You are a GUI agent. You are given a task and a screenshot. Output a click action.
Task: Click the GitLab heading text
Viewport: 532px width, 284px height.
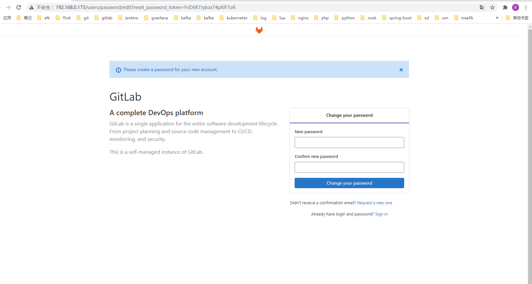[x=125, y=97]
